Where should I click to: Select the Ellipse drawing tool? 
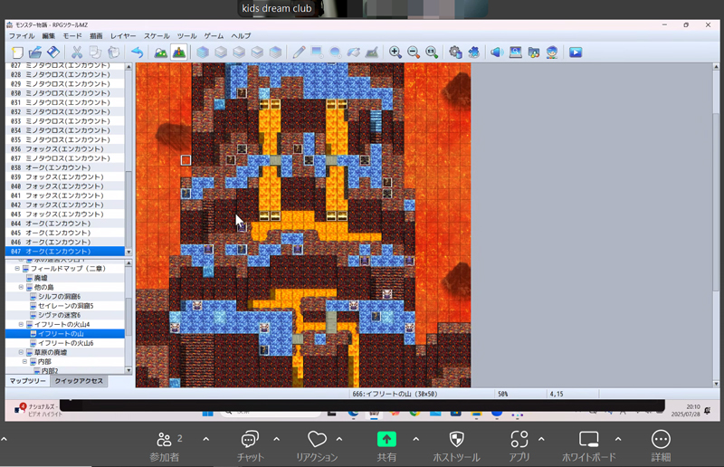point(335,52)
